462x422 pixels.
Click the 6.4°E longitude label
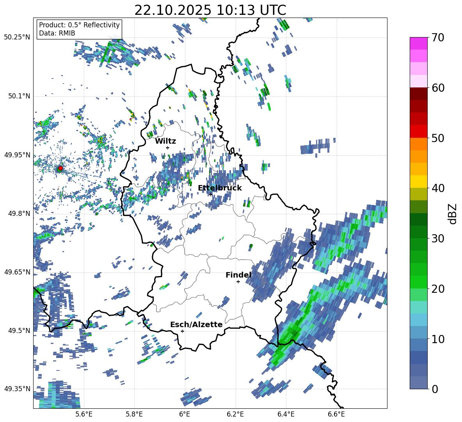click(286, 414)
